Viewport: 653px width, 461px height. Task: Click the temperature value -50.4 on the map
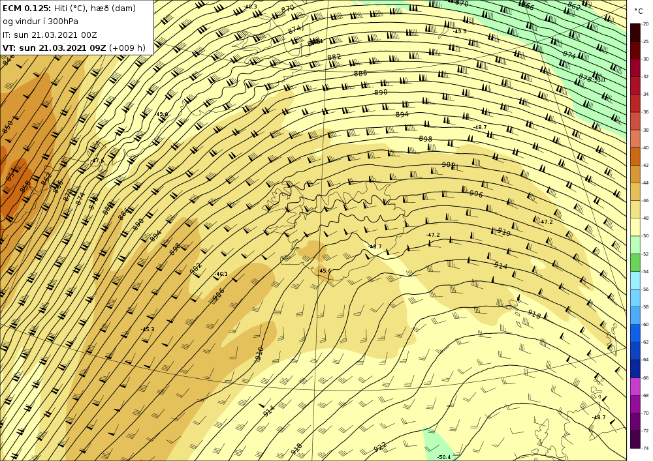pyautogui.click(x=444, y=457)
